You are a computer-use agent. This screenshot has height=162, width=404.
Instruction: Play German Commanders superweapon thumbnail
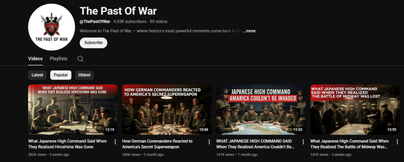(x=167, y=110)
